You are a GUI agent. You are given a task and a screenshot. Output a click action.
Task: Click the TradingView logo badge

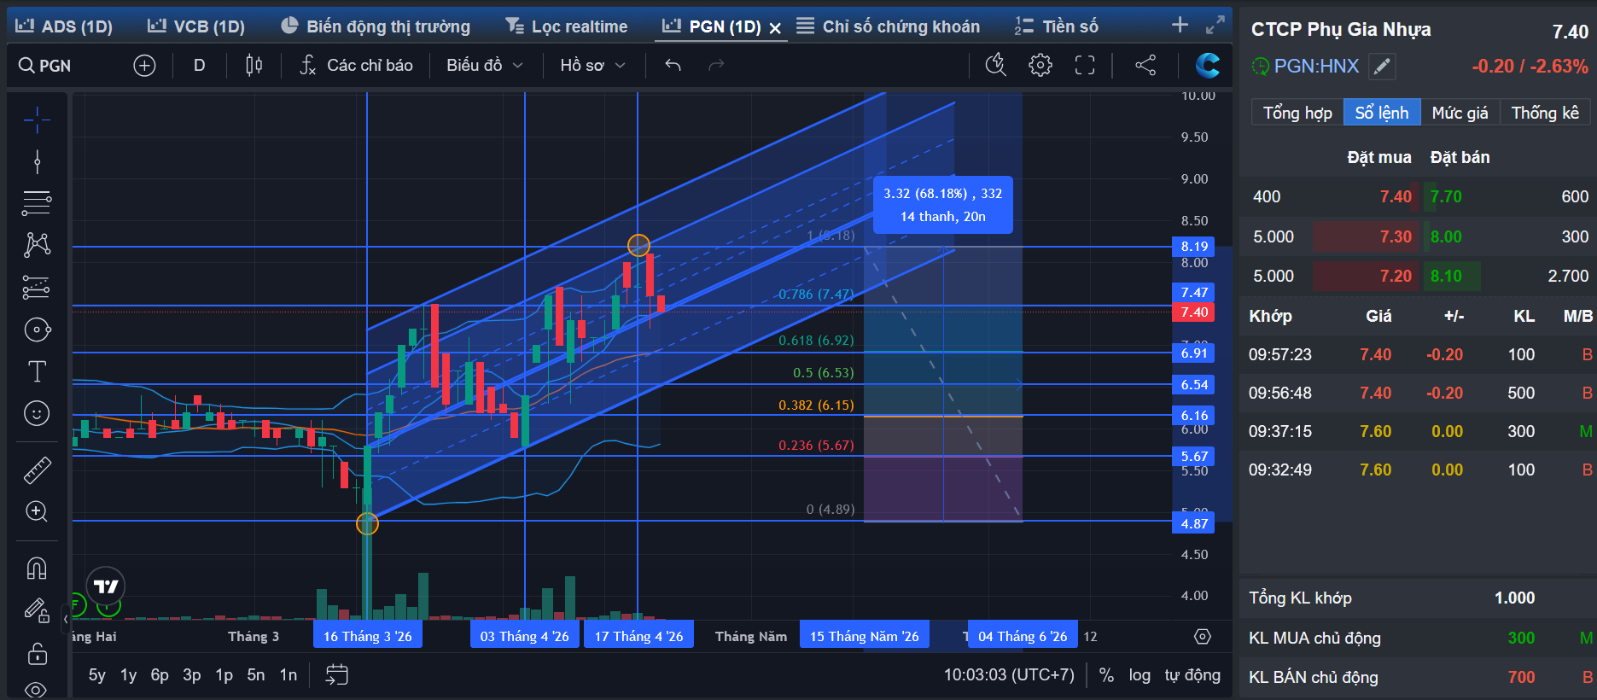[106, 587]
